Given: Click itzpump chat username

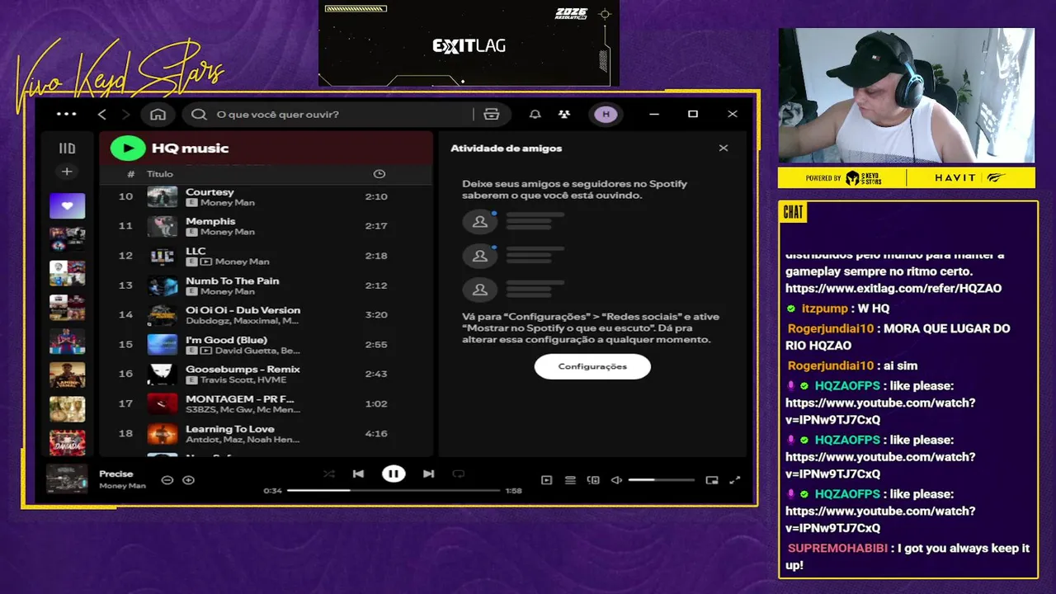Looking at the screenshot, I should pos(824,309).
